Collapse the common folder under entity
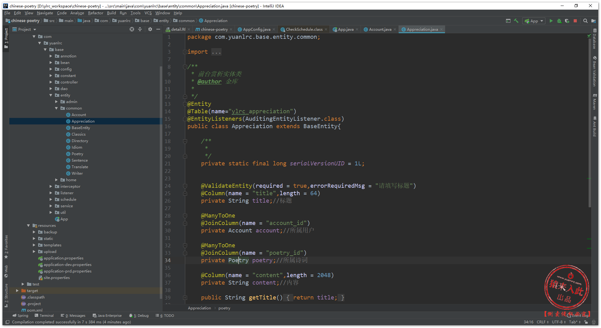The width and height of the screenshot is (601, 328). (x=56, y=108)
